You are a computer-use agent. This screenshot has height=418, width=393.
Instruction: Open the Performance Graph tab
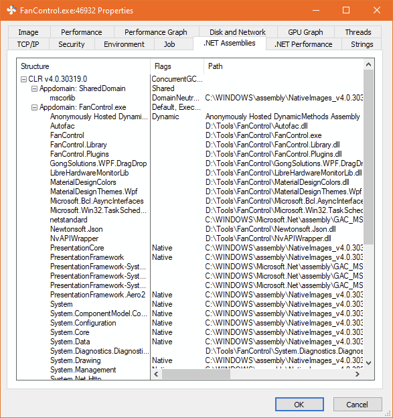(x=156, y=32)
